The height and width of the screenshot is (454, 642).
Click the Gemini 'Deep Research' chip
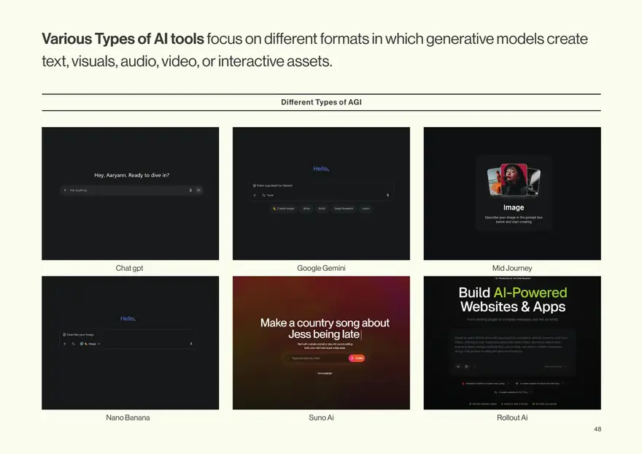(343, 209)
